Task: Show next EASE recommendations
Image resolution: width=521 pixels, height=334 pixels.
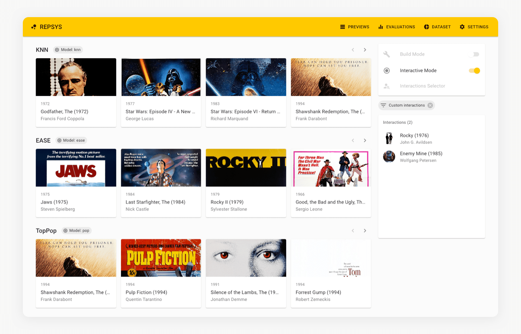Action: pos(365,141)
